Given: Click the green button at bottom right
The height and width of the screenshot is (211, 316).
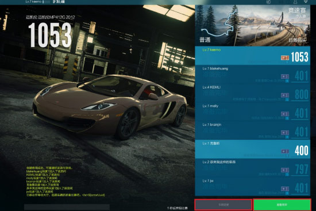Looking at the screenshot, I should tap(282, 205).
